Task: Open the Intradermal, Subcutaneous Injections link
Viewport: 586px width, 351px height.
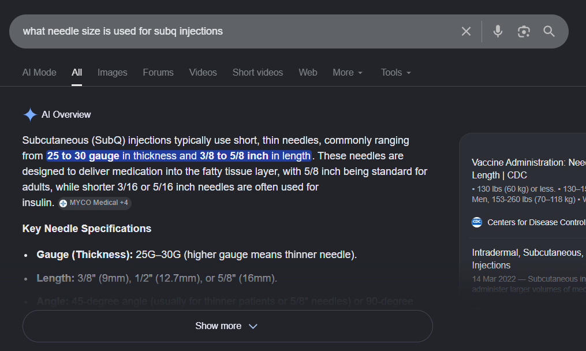Action: pyautogui.click(x=528, y=259)
